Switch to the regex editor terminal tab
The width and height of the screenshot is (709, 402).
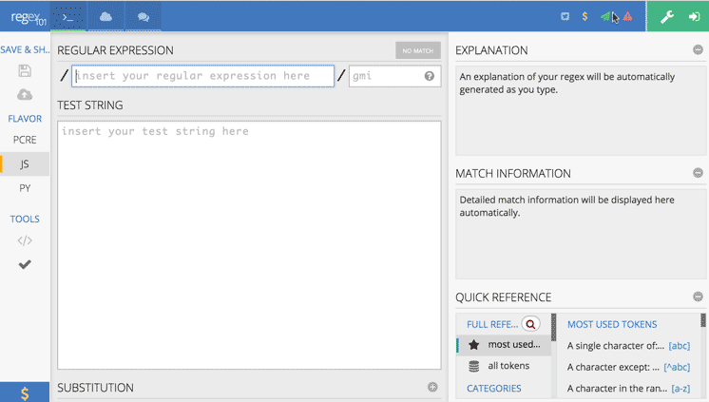point(68,16)
